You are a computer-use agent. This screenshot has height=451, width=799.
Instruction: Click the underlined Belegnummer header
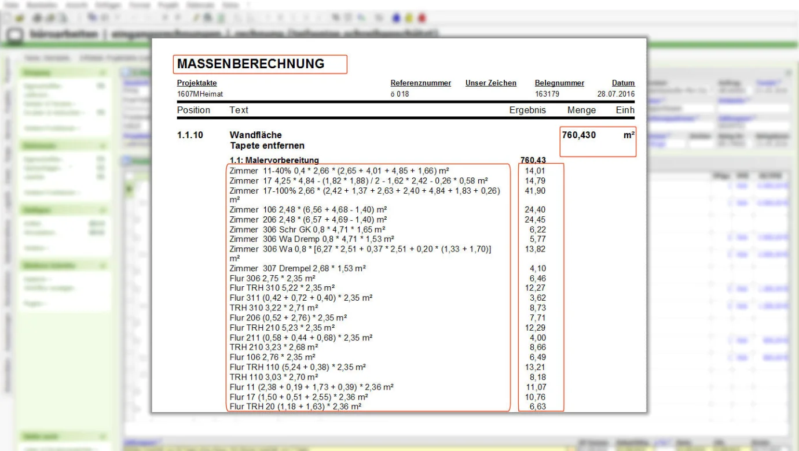pos(559,83)
